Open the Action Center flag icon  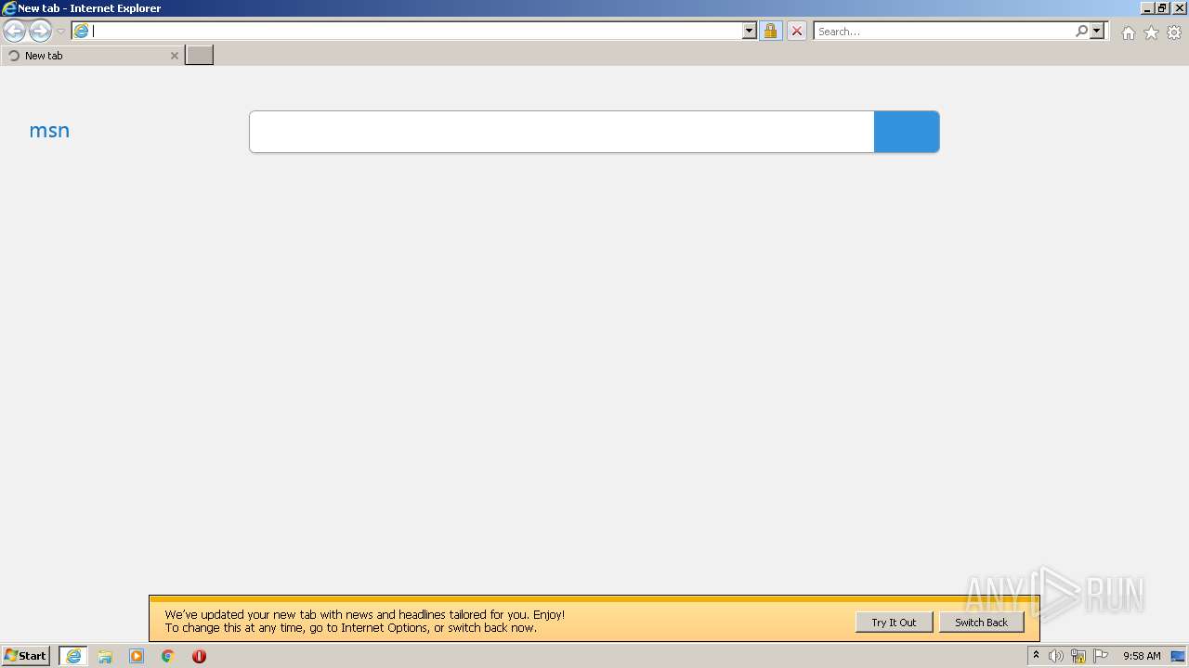pyautogui.click(x=1101, y=656)
